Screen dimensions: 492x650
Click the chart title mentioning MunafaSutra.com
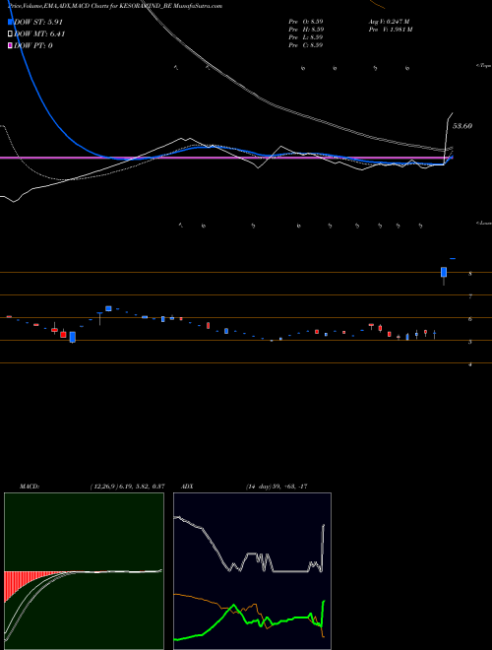115,6
